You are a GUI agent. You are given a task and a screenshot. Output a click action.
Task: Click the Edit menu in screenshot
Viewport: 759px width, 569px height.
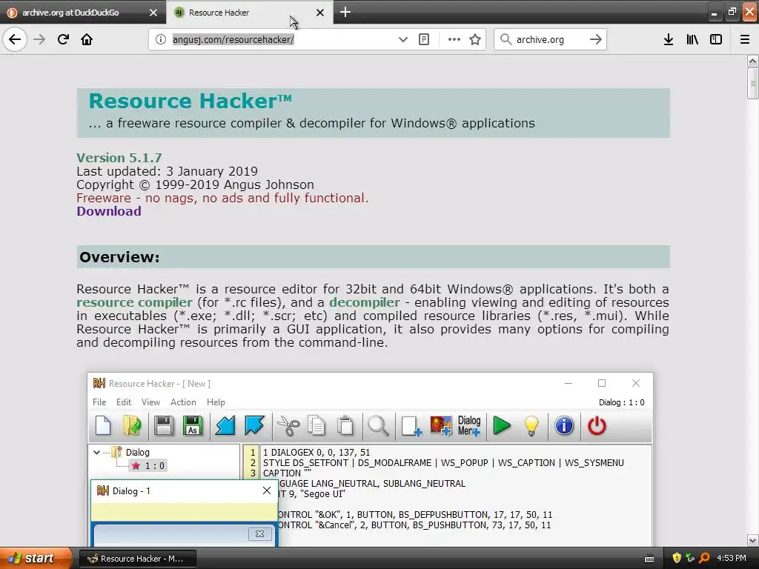tap(124, 402)
